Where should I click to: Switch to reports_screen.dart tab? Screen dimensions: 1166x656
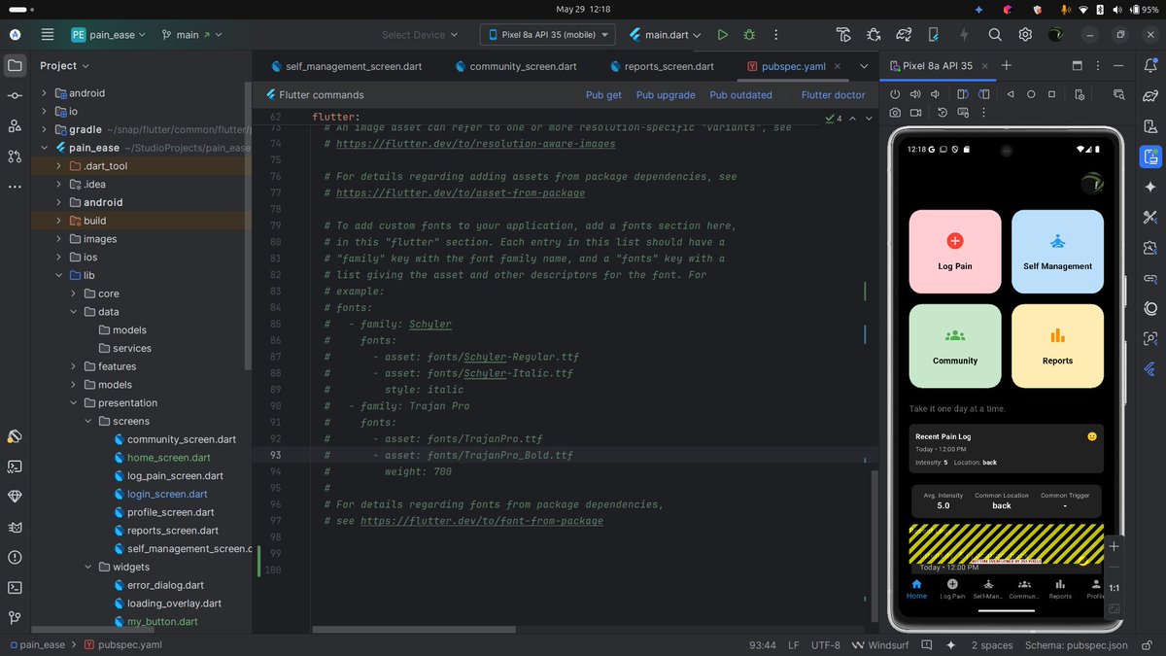pyautogui.click(x=661, y=66)
